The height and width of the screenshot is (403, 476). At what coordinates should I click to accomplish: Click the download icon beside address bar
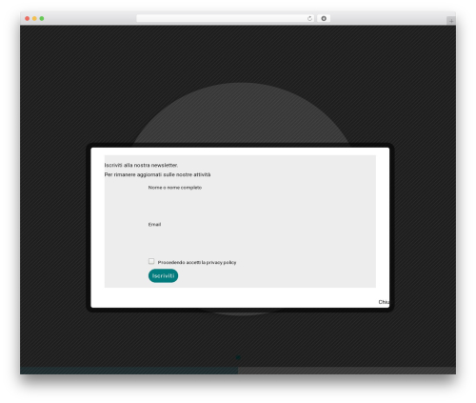[324, 18]
